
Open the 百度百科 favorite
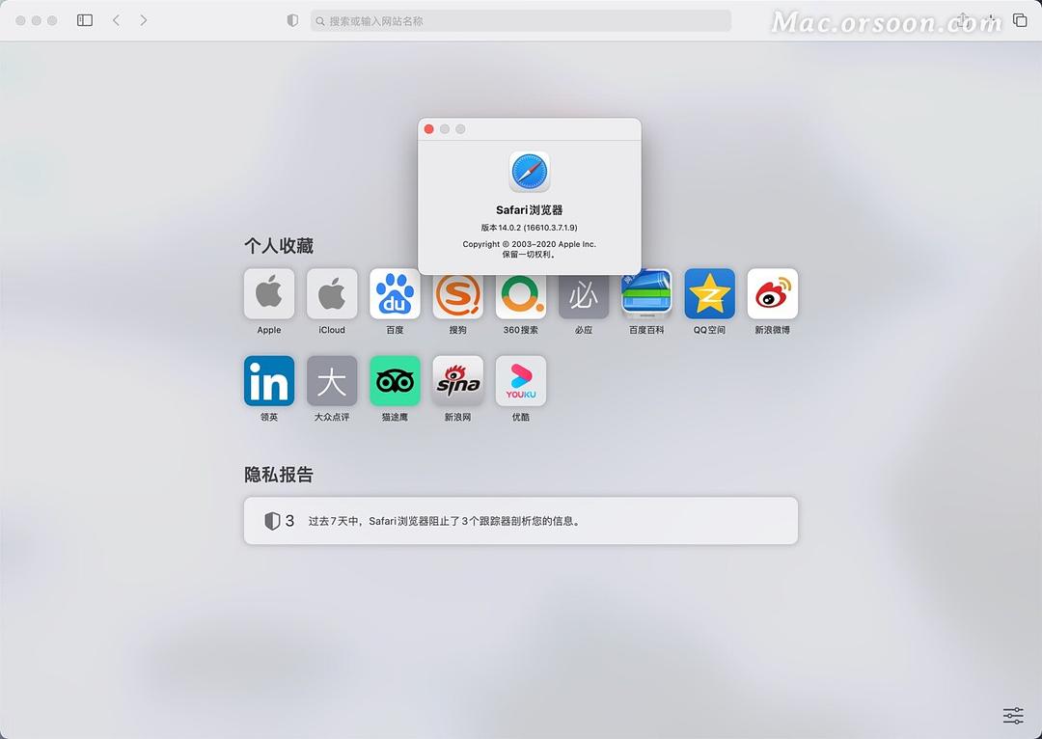pyautogui.click(x=646, y=293)
